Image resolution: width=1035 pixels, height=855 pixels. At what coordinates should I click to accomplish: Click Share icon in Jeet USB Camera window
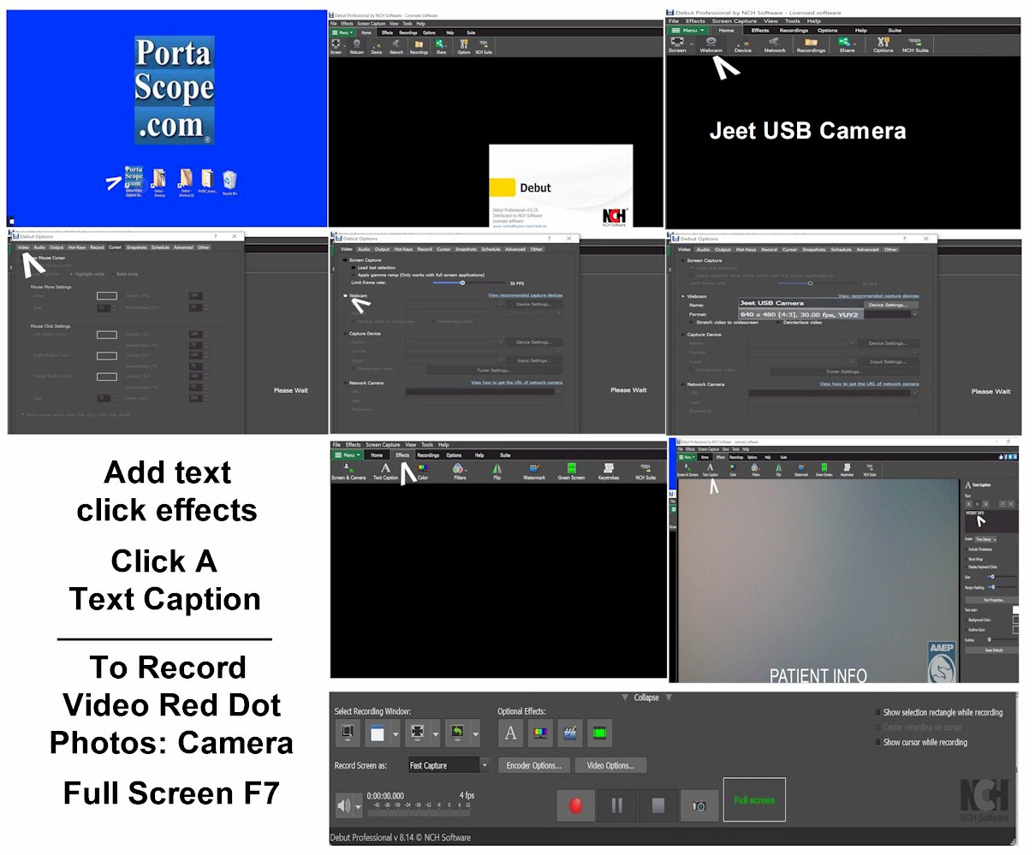click(846, 44)
